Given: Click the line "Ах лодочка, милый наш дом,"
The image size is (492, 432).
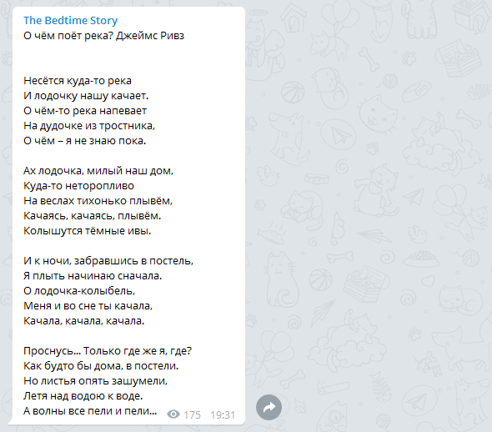Looking at the screenshot, I should (x=98, y=171).
